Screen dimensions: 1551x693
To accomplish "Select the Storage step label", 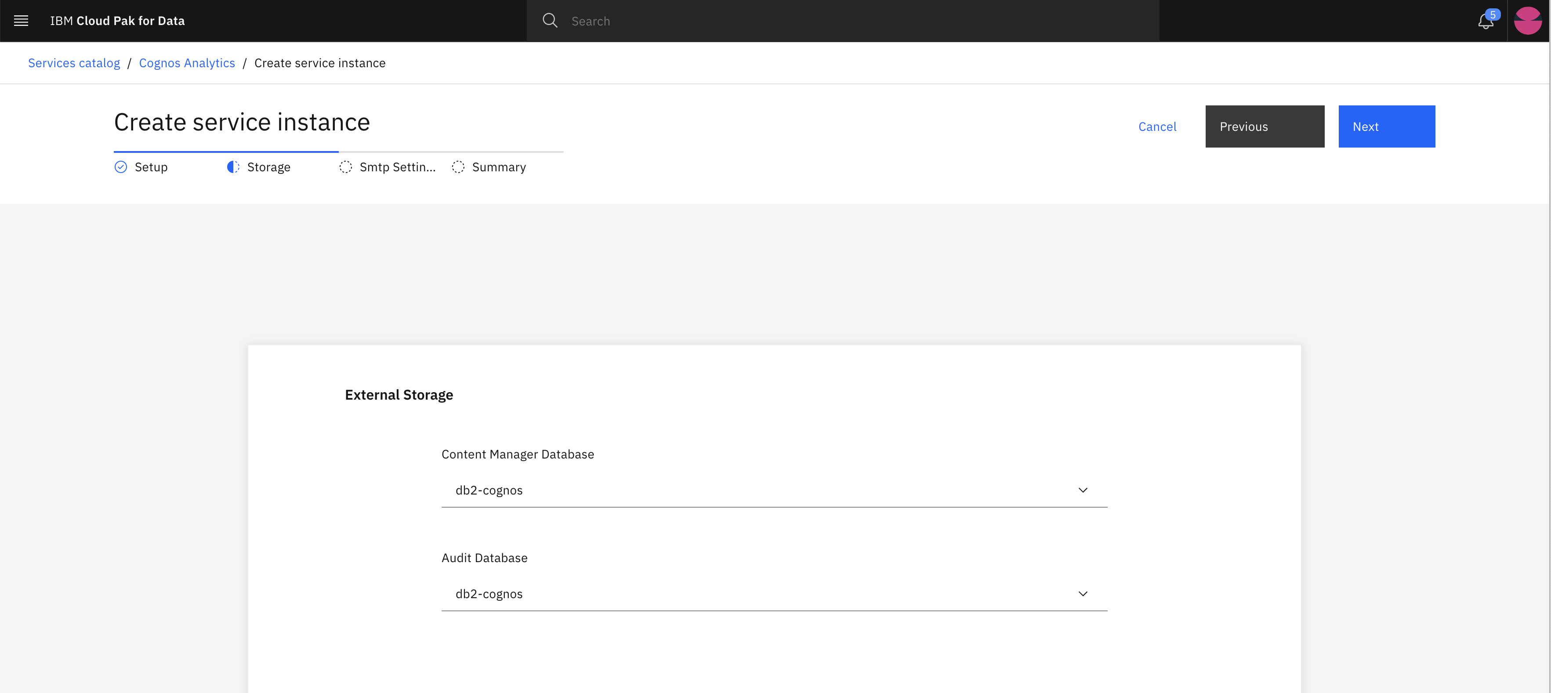I will [268, 167].
